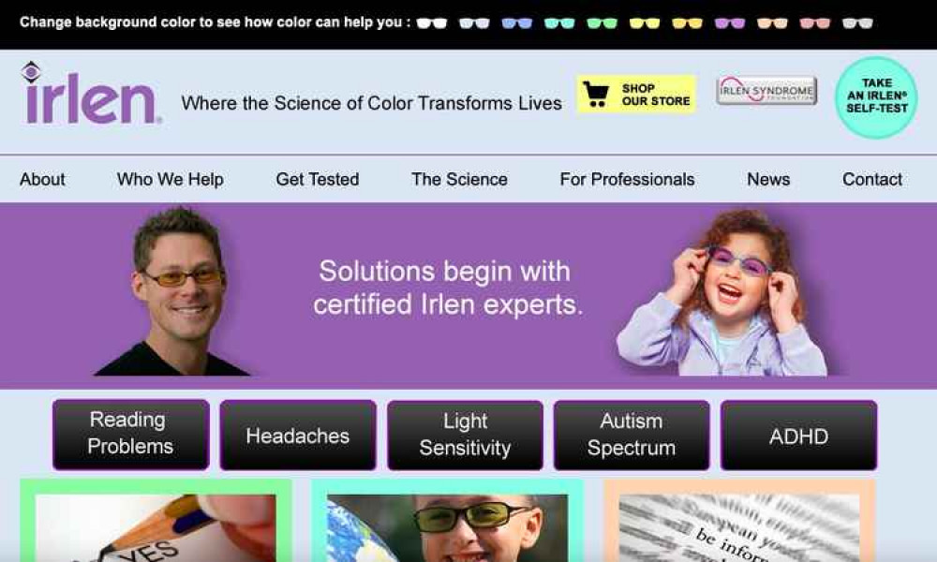
Task: Visit the Irlen Syndrome Foundation badge
Action: 766,91
